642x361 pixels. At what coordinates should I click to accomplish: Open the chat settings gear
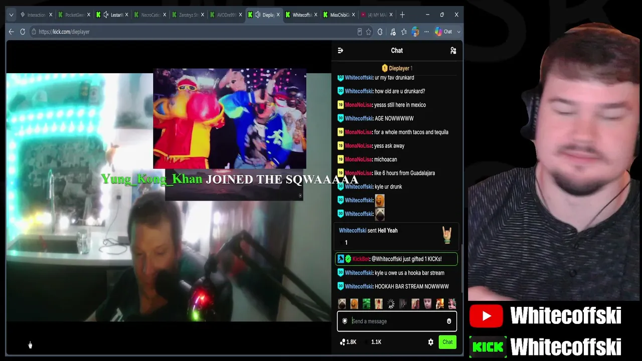[430, 342]
